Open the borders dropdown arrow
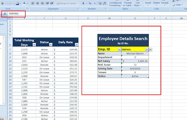The image size is (187, 120). click(13, 3)
